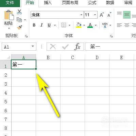Image resolution: width=136 pixels, height=136 pixels.
Task: Click Select All corner triangle
Action: 8,57
